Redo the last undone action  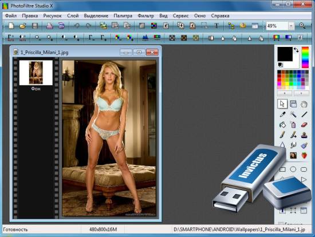tap(88, 26)
